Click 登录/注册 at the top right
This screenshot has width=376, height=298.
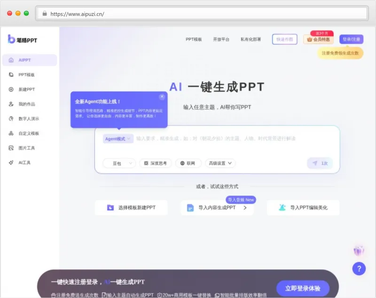[351, 39]
